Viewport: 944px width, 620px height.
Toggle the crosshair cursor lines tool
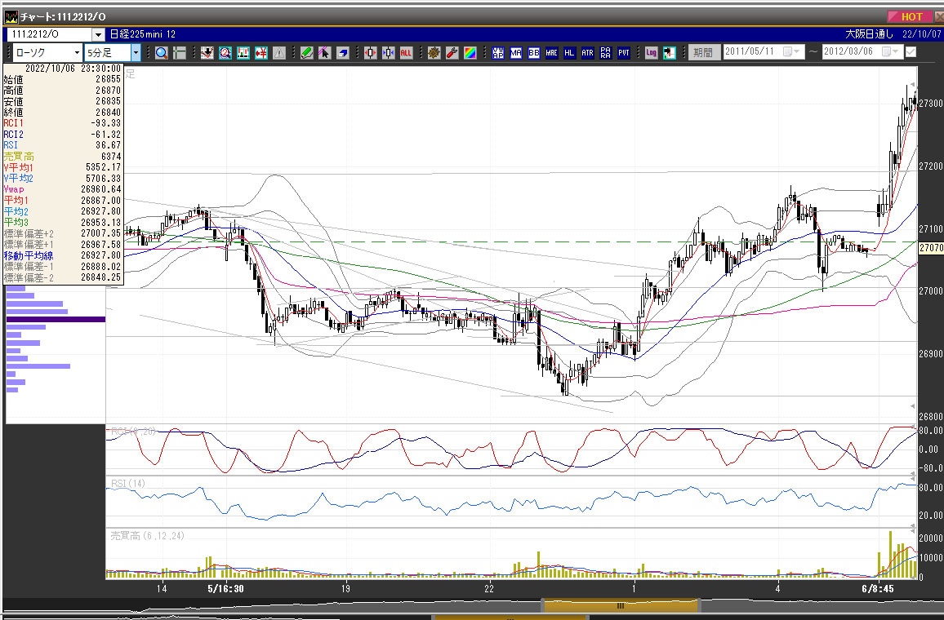tap(180, 53)
